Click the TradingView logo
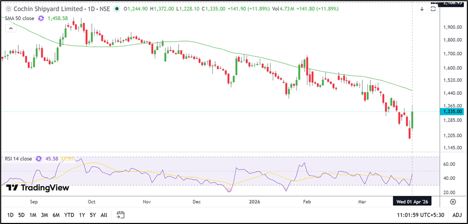Viewport: 468px width, 224px height. [38, 188]
